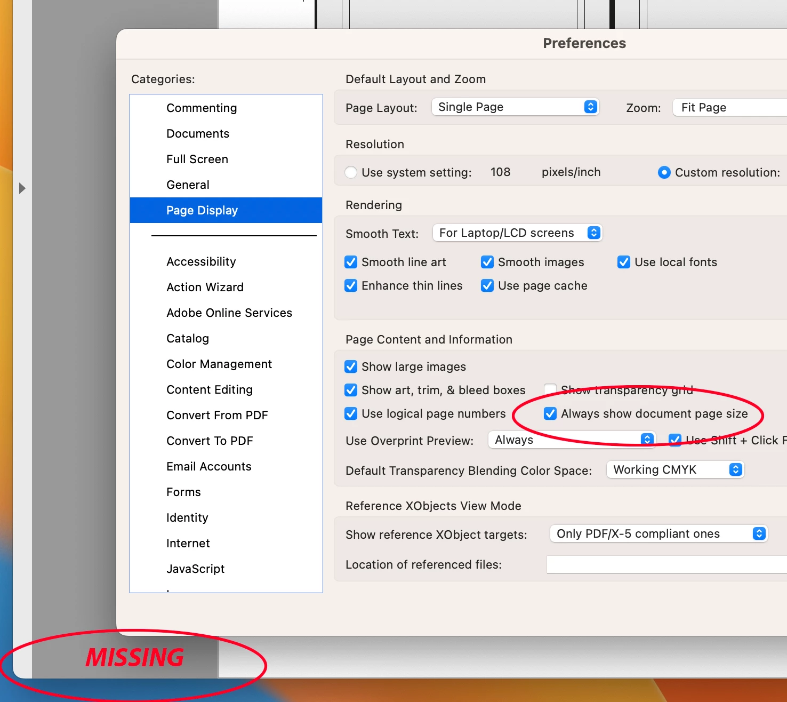Screen dimensions: 787x702
Task: Select the Full Screen category
Action: point(226,159)
